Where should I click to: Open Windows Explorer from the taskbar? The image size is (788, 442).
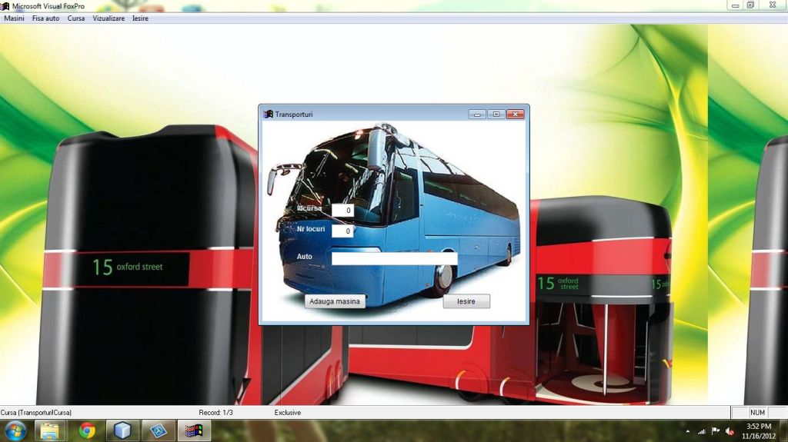pyautogui.click(x=51, y=430)
